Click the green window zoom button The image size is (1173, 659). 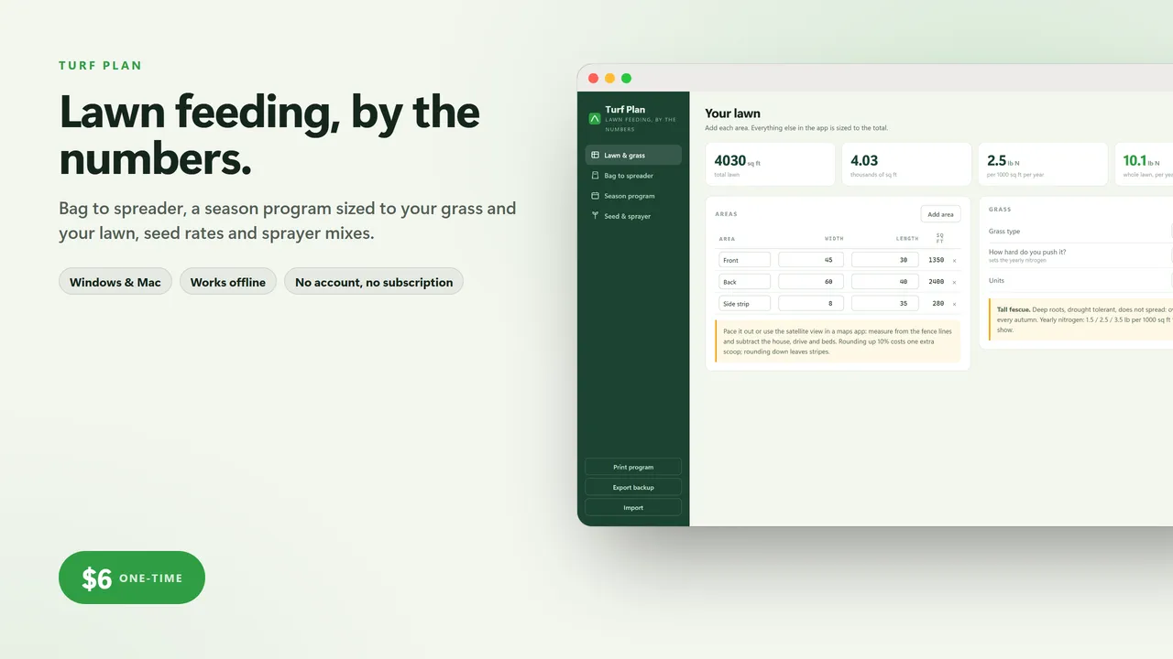coord(626,79)
